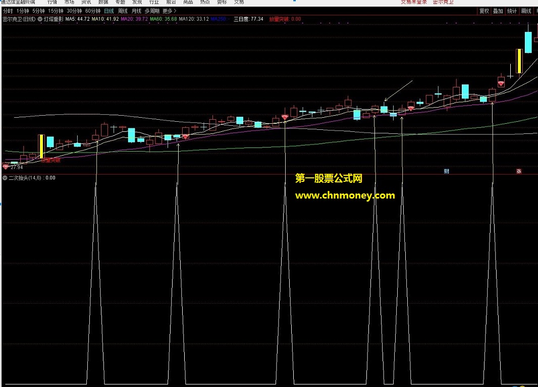The width and height of the screenshot is (538, 387).
Task: Select the 30分钟 period tab
Action: (x=74, y=11)
